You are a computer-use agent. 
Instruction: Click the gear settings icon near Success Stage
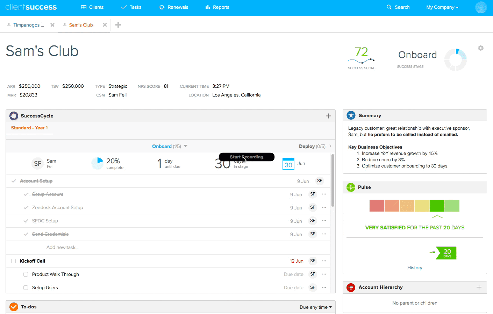pos(481,48)
